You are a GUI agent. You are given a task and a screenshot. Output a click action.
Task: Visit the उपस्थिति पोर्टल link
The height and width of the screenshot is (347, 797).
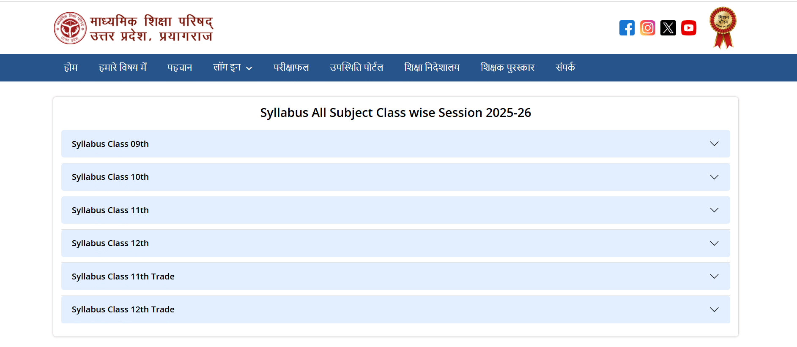click(356, 68)
